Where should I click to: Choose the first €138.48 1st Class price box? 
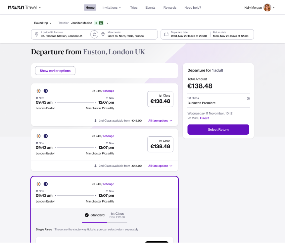[x=160, y=99]
